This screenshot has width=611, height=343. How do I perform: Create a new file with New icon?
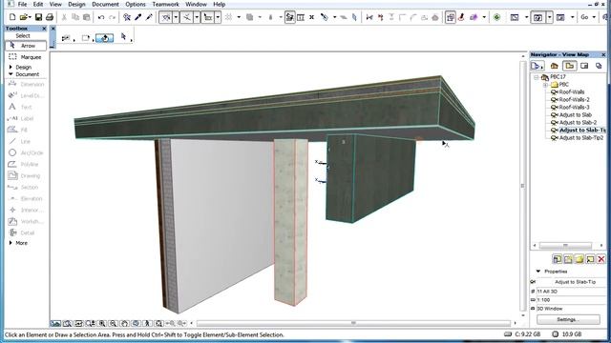[12, 17]
